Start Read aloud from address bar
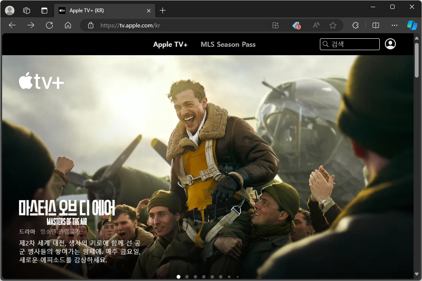The width and height of the screenshot is (422, 281). (316, 26)
